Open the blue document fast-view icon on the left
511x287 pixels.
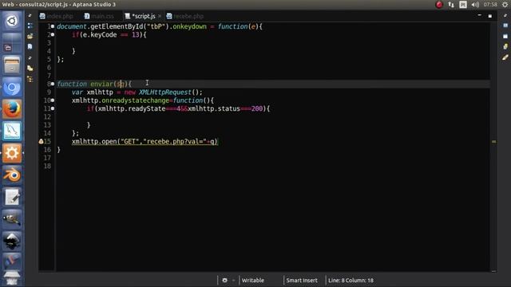(x=30, y=47)
